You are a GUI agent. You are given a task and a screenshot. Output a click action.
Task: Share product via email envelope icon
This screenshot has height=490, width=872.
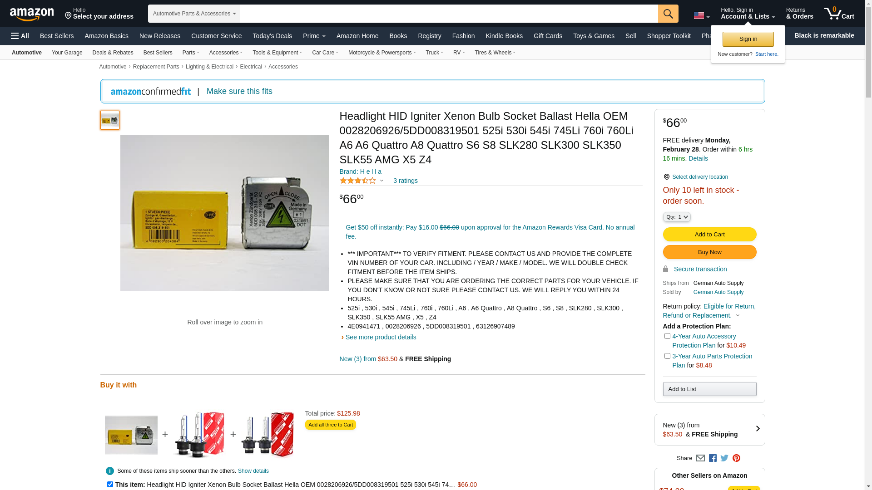[x=700, y=458]
